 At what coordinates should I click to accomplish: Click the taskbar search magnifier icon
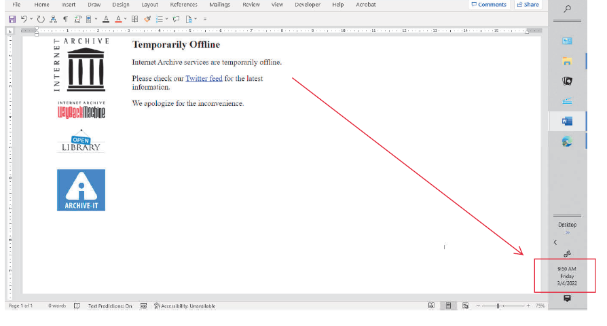(x=567, y=9)
